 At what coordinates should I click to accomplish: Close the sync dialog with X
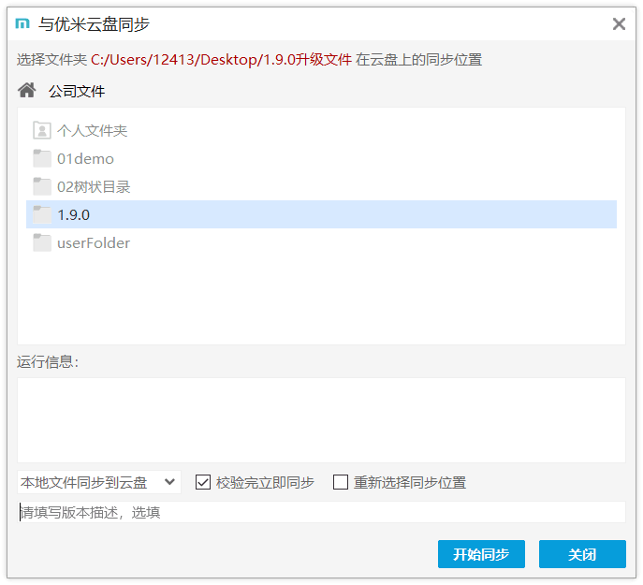pos(619,24)
